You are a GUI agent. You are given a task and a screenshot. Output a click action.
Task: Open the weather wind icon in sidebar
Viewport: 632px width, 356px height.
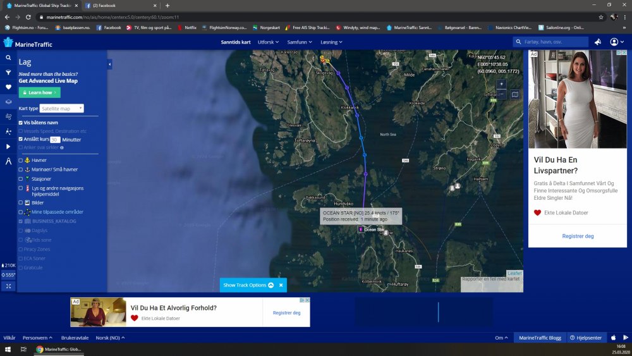point(8,116)
